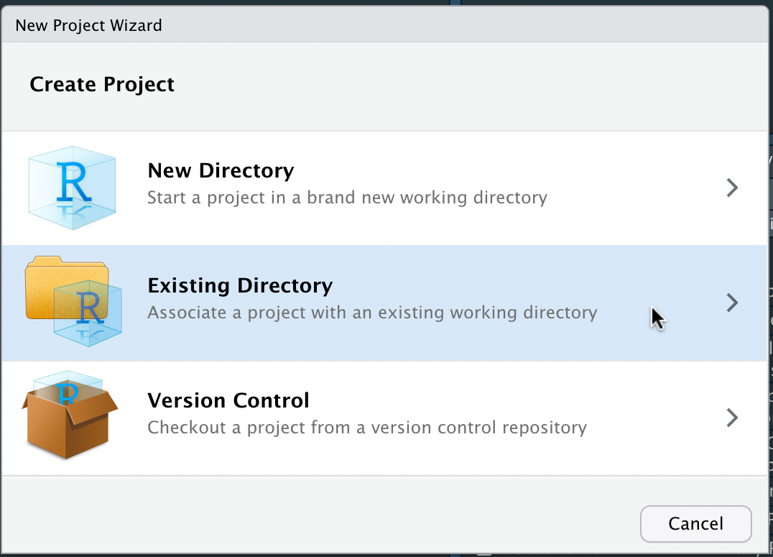Click the Version Control open-box icon
This screenshot has height=557, width=773.
68,428
